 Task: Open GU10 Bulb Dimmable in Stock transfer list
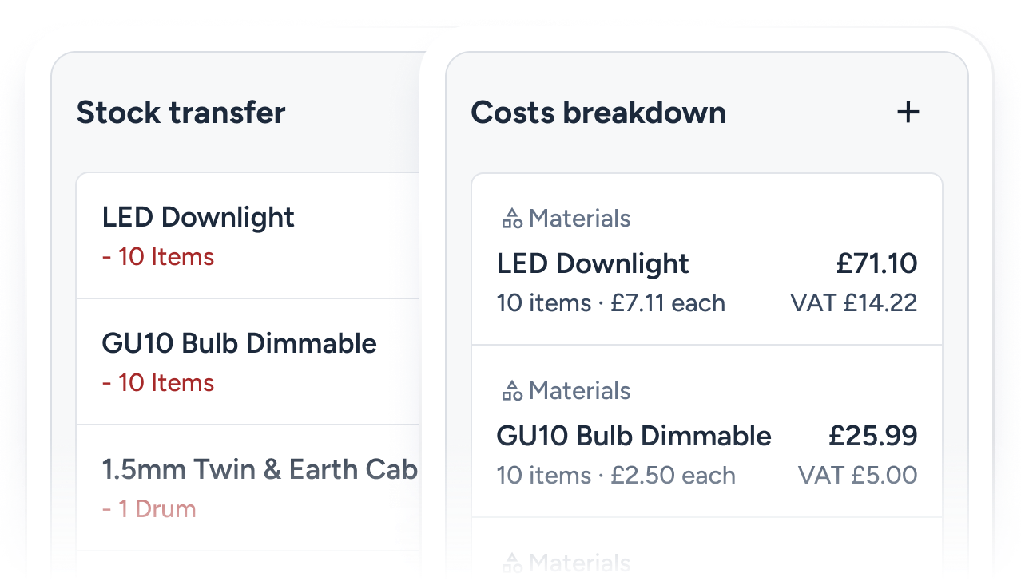click(239, 343)
